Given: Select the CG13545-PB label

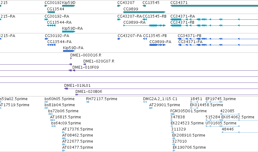Looking at the screenshot, I should 155,36.
